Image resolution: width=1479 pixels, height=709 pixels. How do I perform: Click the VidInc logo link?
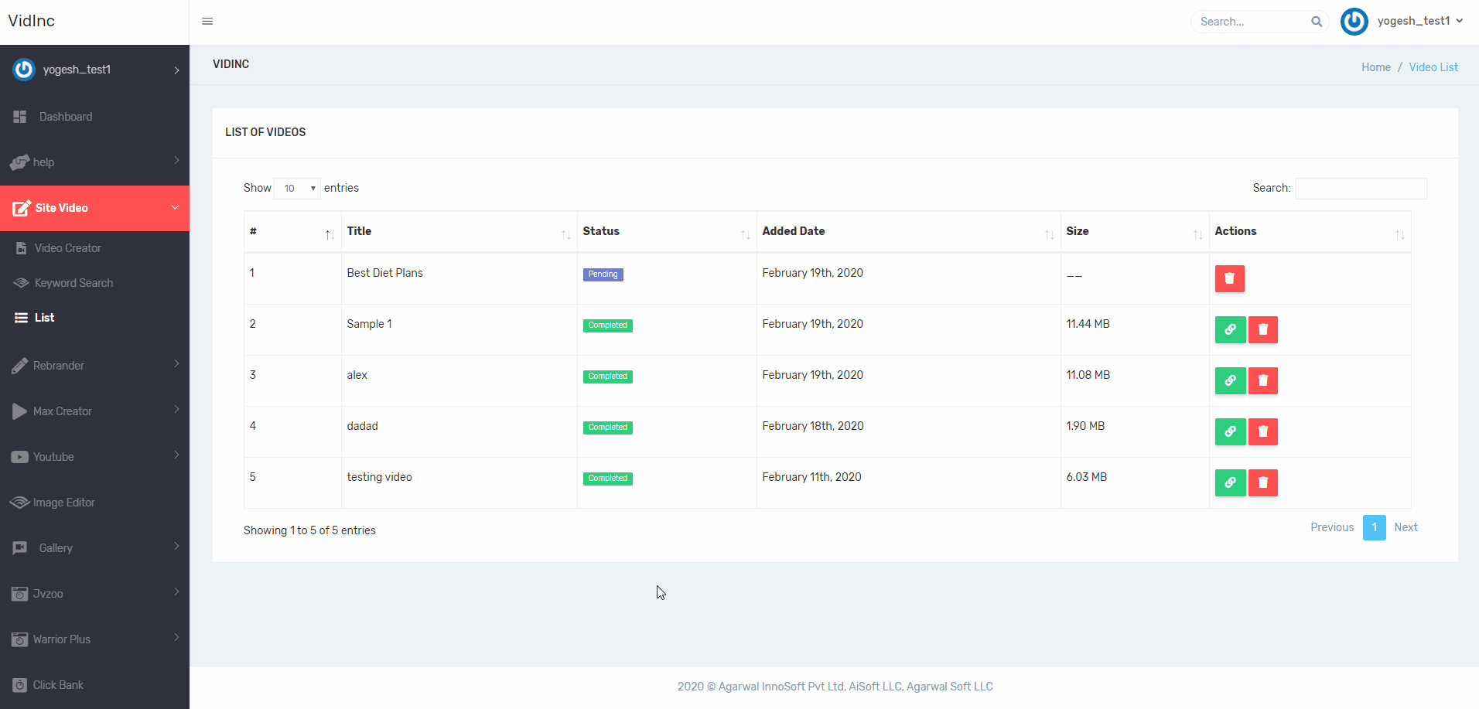(x=32, y=21)
